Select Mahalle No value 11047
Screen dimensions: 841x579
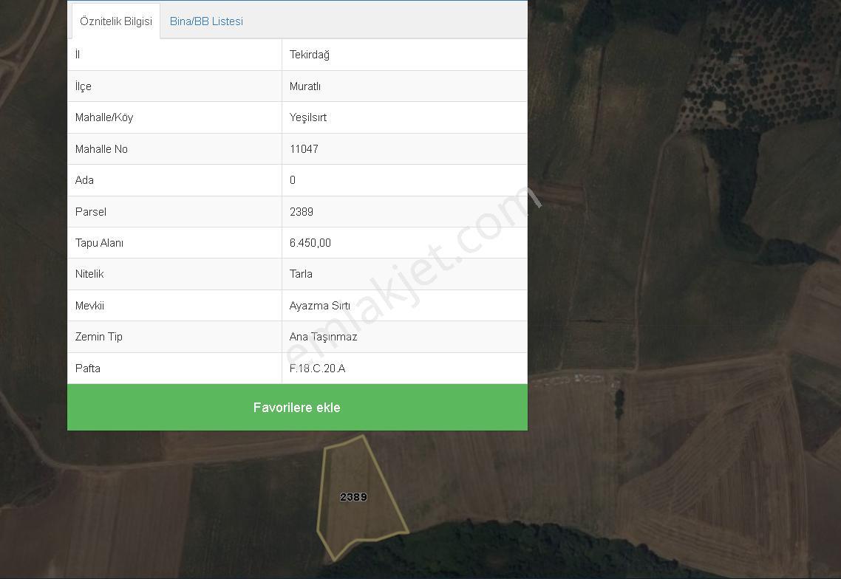tap(304, 149)
